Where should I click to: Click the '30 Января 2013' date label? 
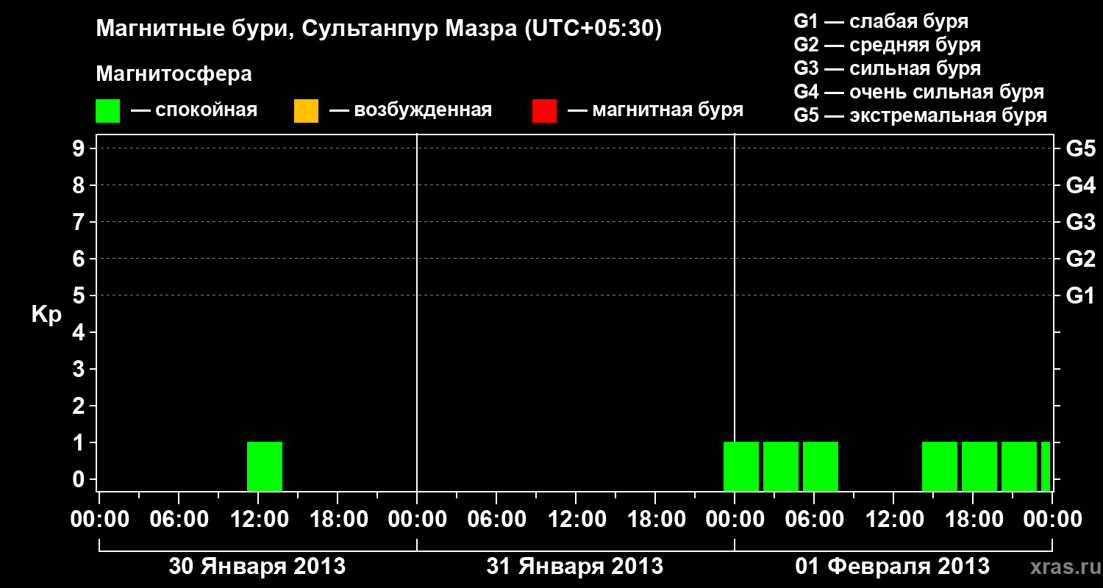[257, 567]
